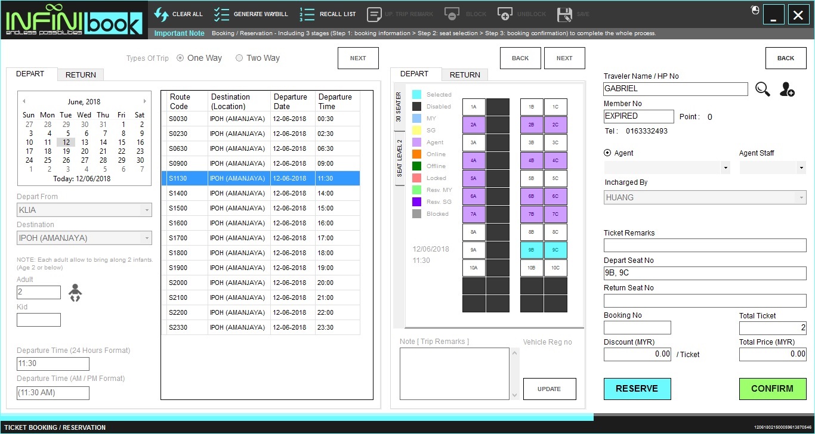Click the Recall List icon
Viewport: 815px width, 434px height.
point(307,14)
